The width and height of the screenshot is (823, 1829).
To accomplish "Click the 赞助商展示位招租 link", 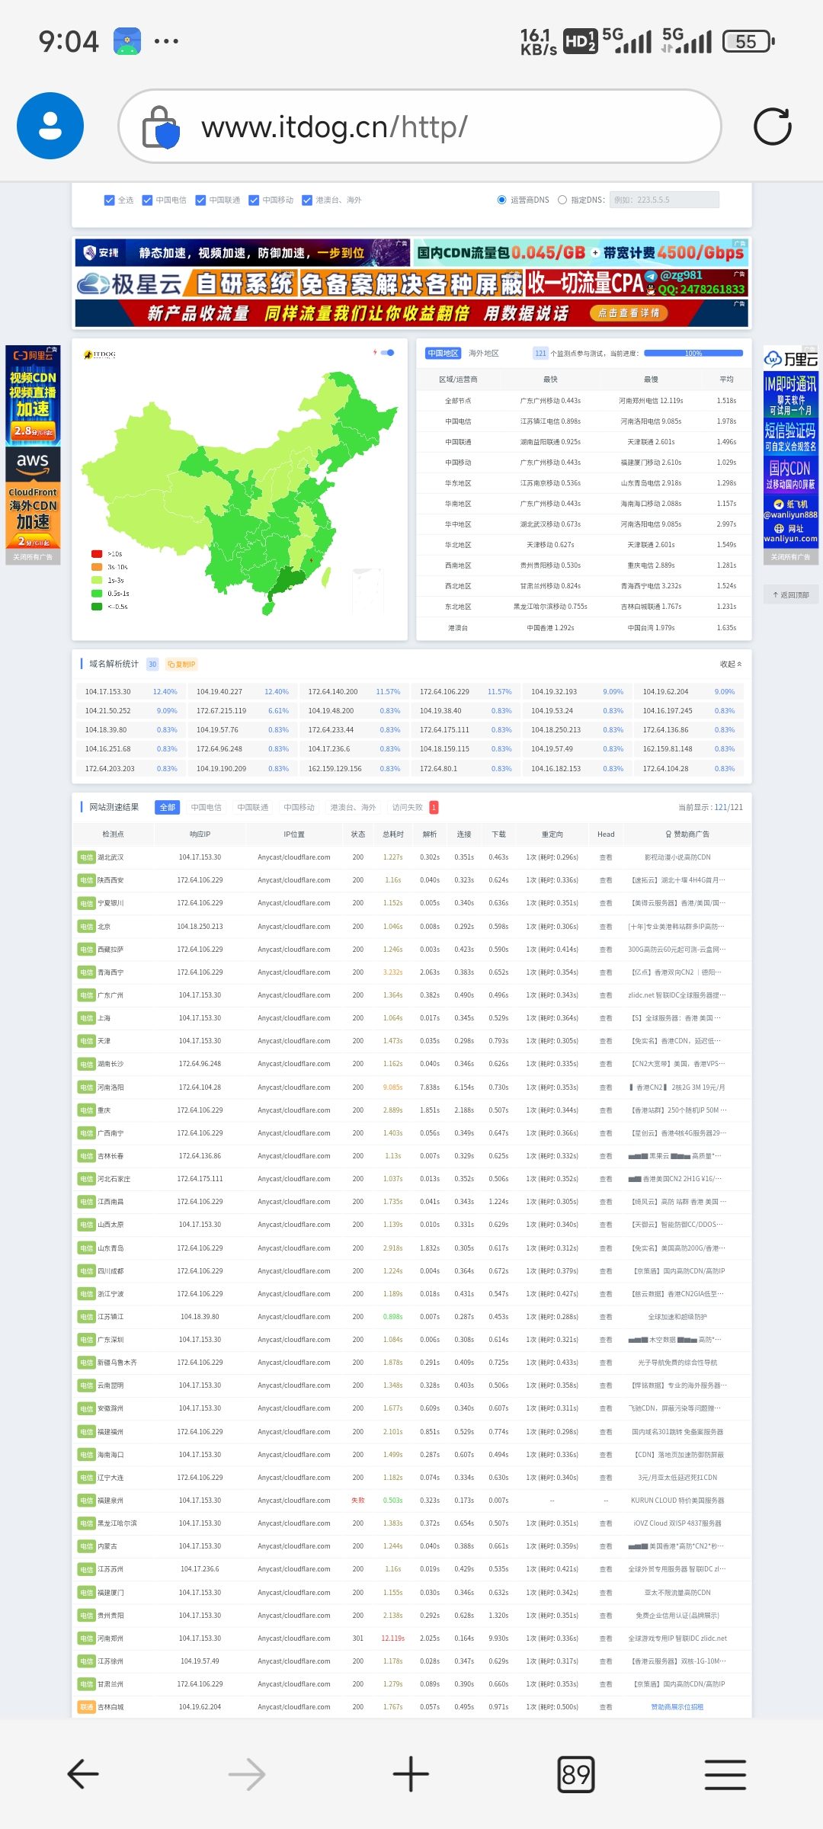I will coord(677,1707).
